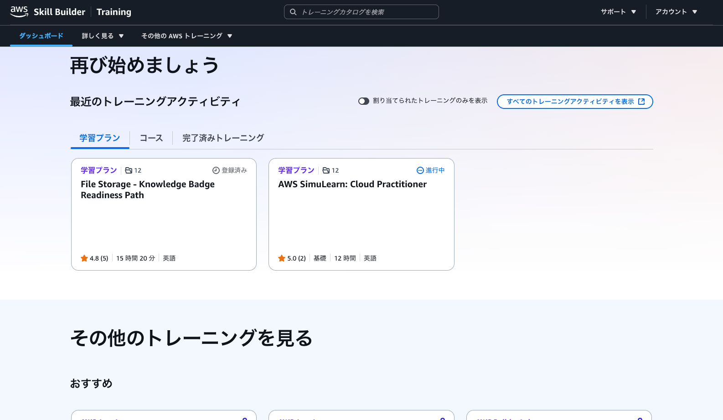Click the star rating icon for 4.8 (5)
This screenshot has width=723, height=420.
click(84, 258)
